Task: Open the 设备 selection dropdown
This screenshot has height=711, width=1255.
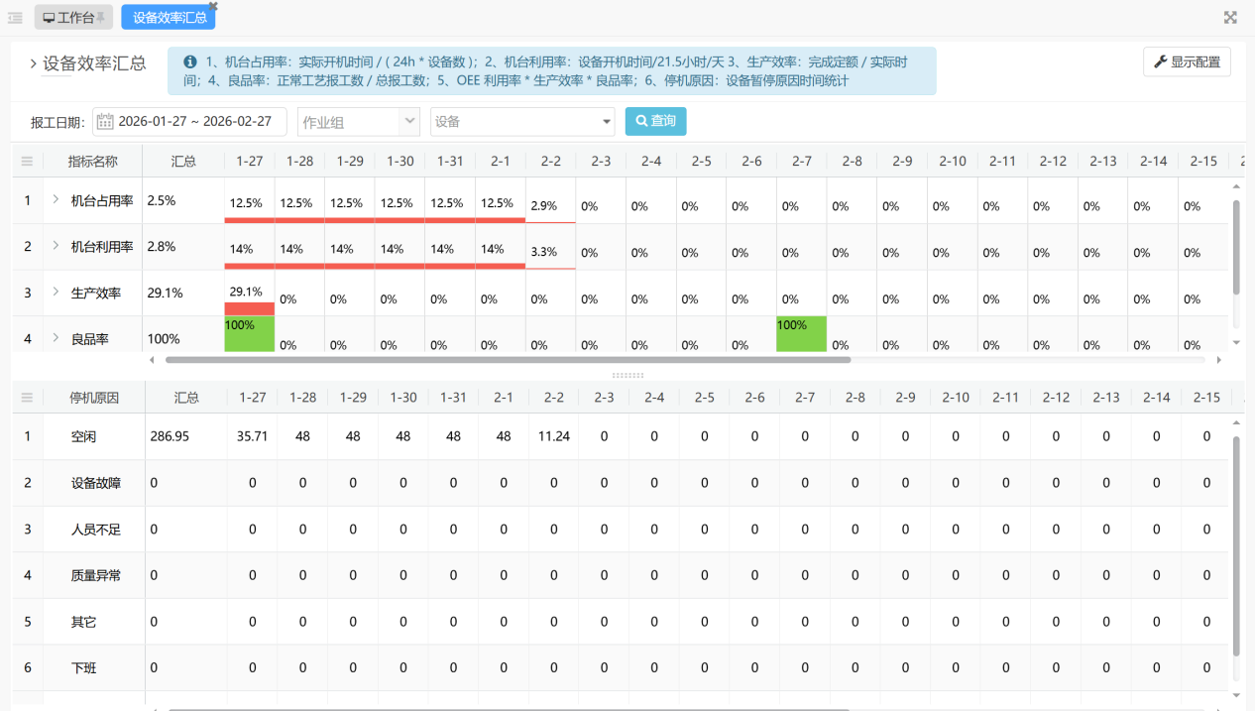Action: 520,121
